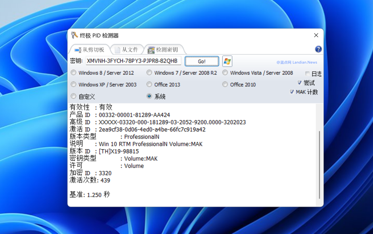Select the 系统 system radio button
Image resolution: width=373 pixels, height=234 pixels.
click(149, 96)
